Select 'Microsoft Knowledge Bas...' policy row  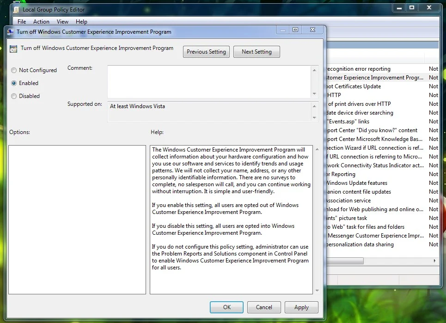[382, 139]
